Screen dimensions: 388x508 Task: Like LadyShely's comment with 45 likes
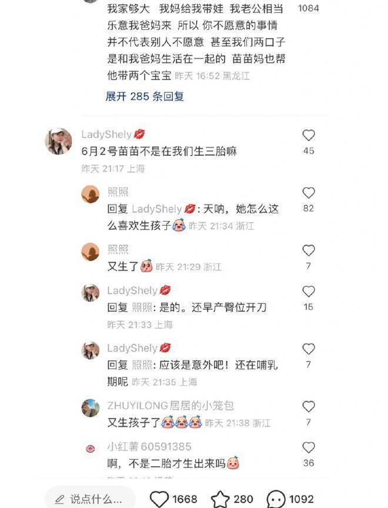pos(308,135)
